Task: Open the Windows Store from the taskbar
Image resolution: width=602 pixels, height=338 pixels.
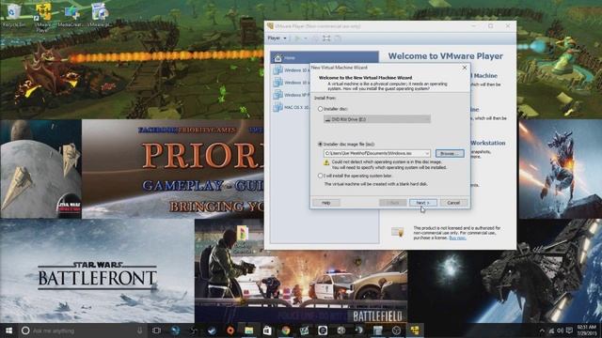Action: click(267, 330)
